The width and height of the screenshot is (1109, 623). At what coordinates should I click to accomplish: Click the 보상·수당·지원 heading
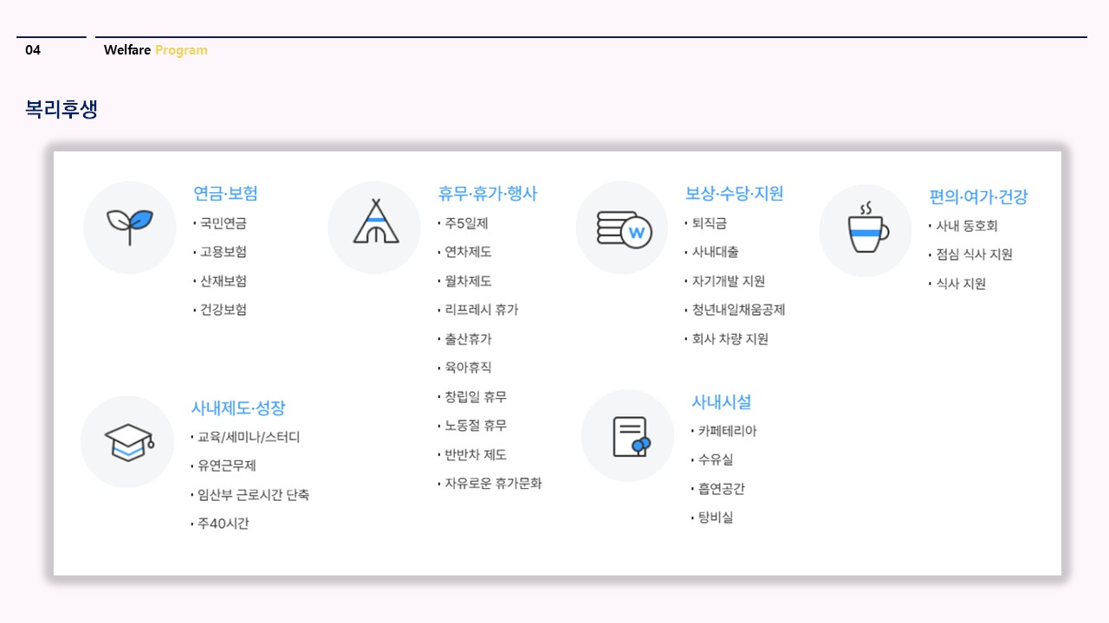pos(734,194)
